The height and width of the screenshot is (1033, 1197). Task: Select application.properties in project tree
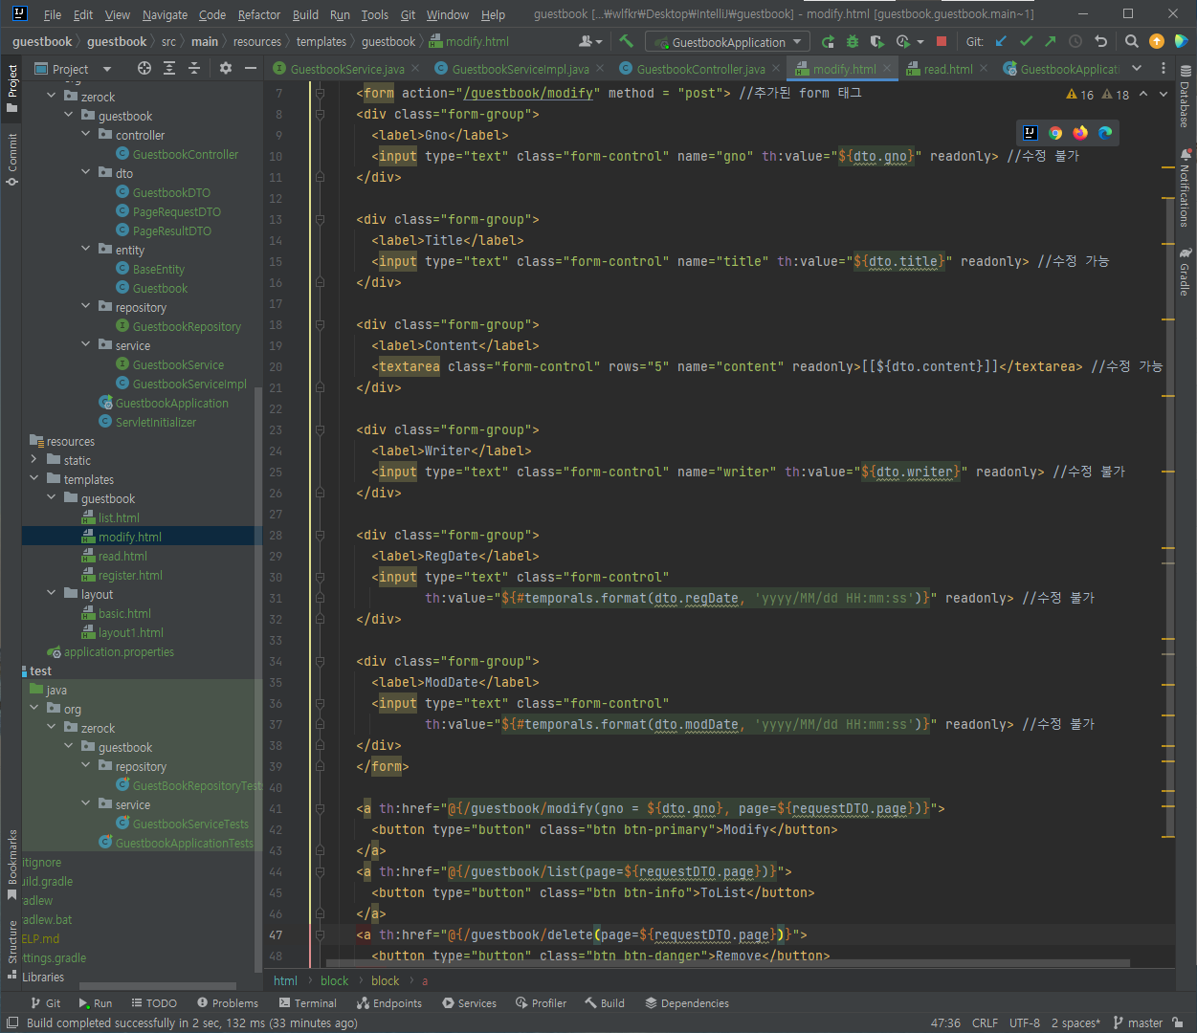119,651
